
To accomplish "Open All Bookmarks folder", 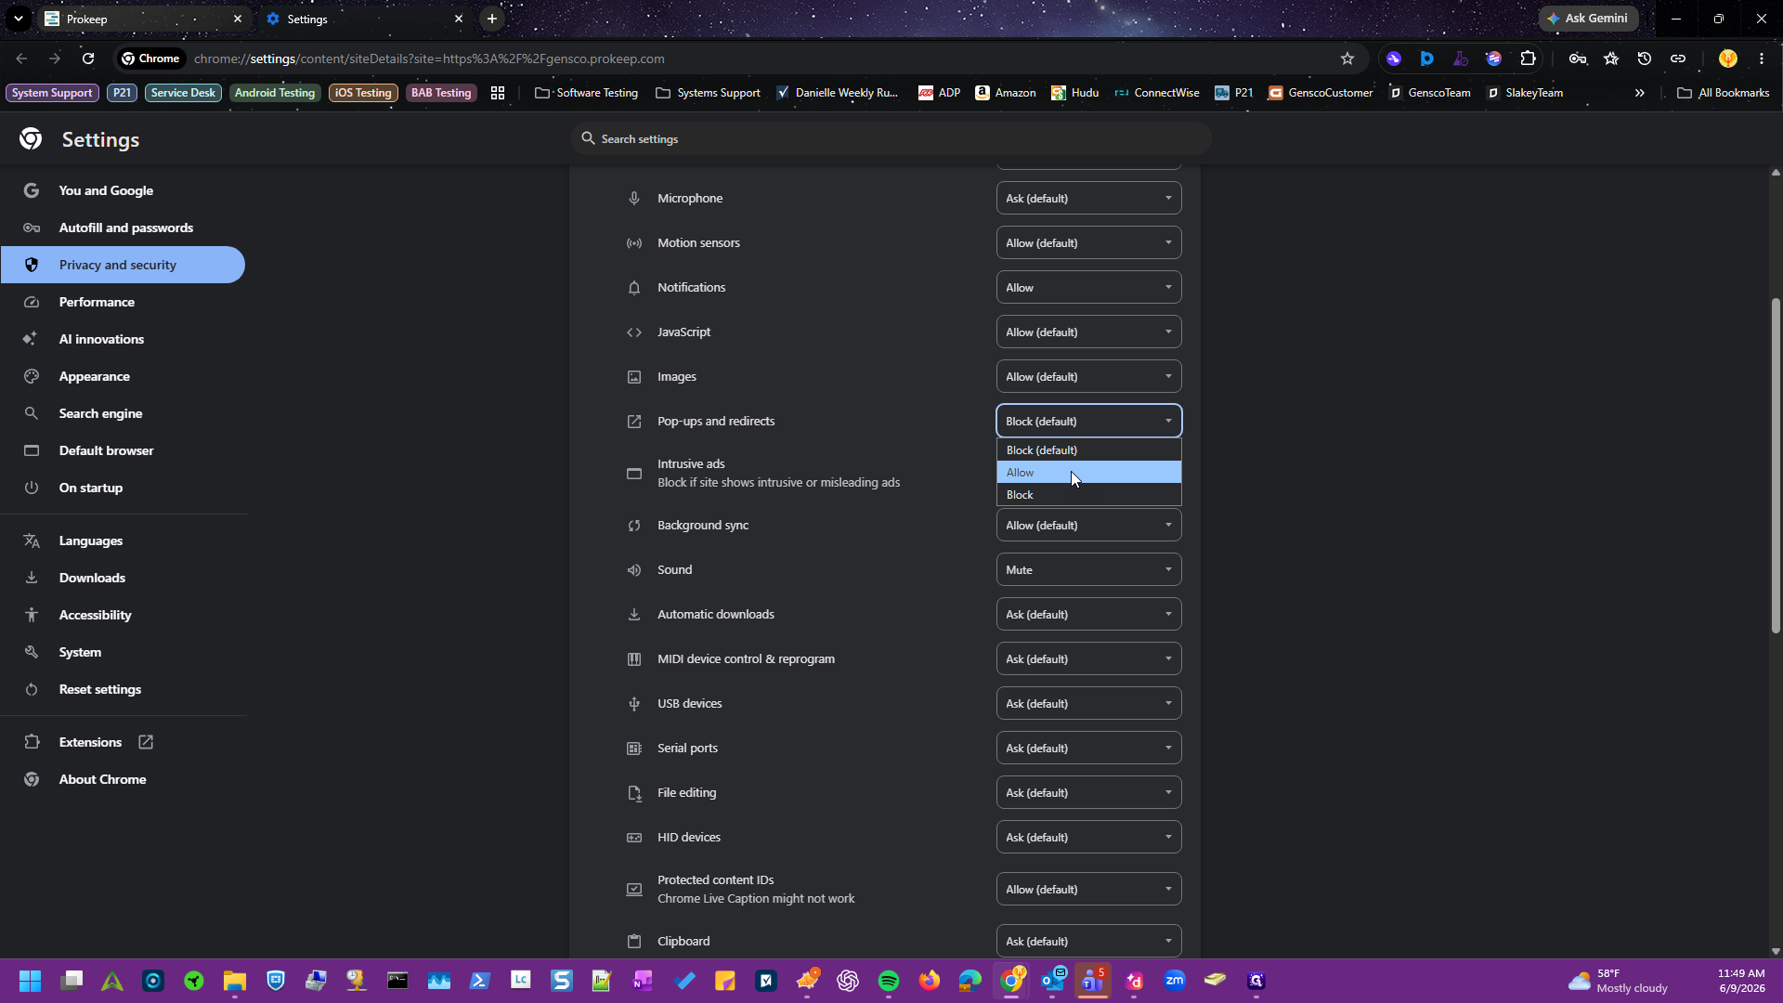I will (x=1724, y=93).
